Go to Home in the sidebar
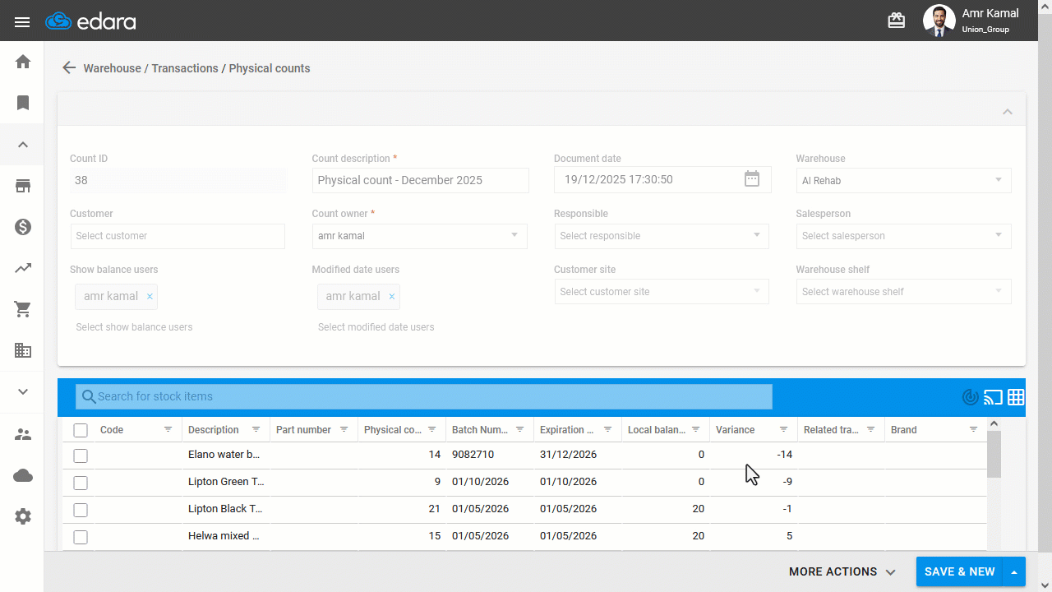The width and height of the screenshot is (1052, 592). 23,62
